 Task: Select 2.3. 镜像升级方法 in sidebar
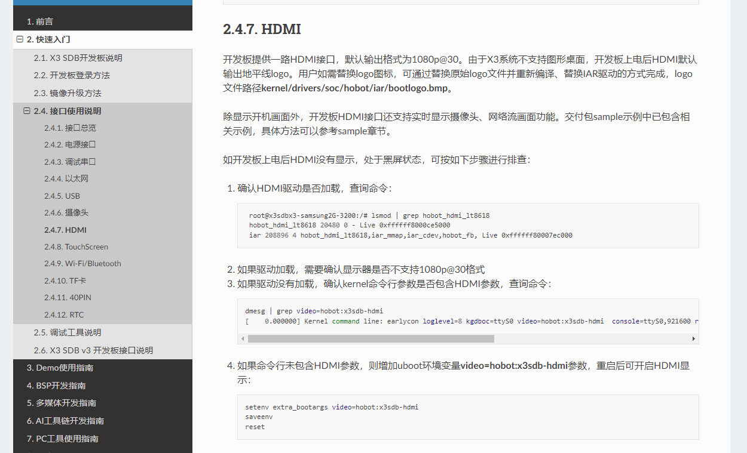(x=68, y=93)
